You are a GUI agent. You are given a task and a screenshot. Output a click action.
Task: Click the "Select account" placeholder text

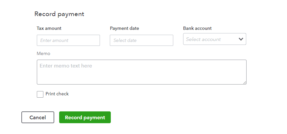(x=203, y=39)
